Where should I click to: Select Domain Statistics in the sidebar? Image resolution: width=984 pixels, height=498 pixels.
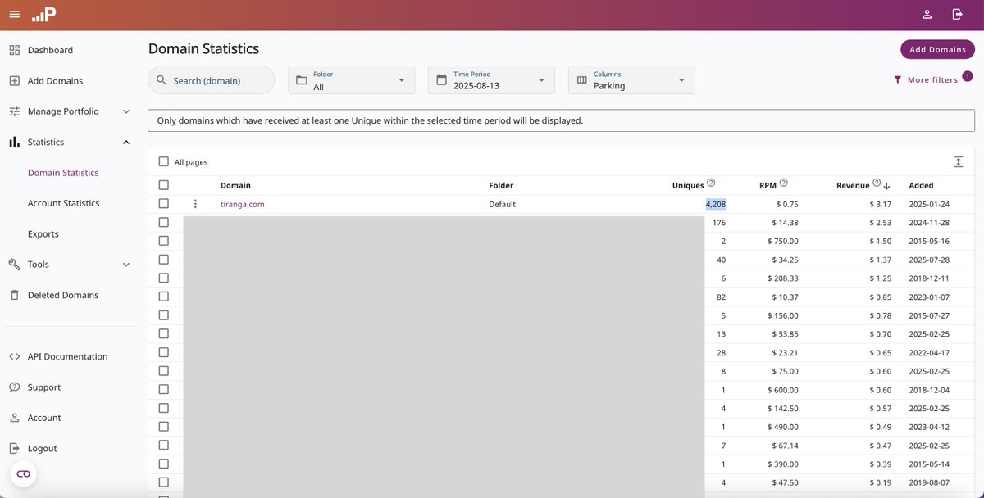point(63,173)
